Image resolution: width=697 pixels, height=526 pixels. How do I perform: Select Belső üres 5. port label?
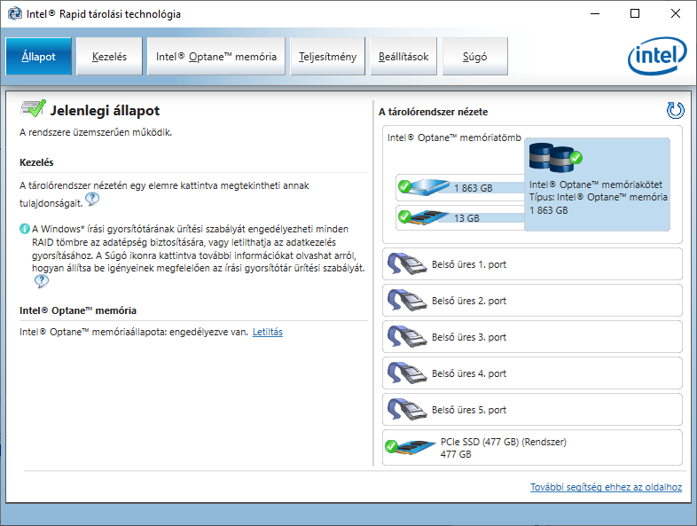[x=469, y=411]
